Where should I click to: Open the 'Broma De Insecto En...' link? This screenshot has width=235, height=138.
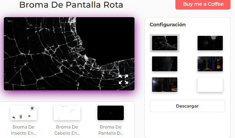[x=23, y=130]
